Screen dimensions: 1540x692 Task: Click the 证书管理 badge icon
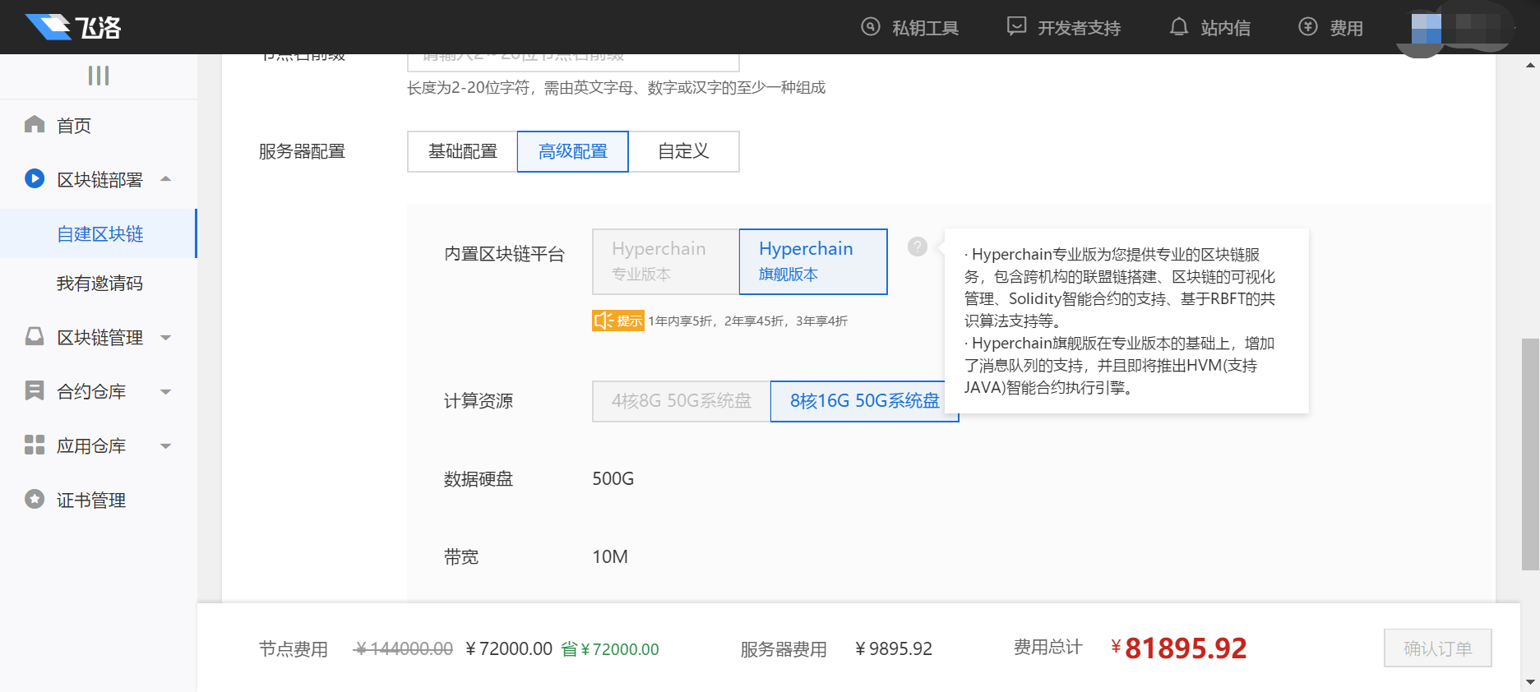pos(35,499)
